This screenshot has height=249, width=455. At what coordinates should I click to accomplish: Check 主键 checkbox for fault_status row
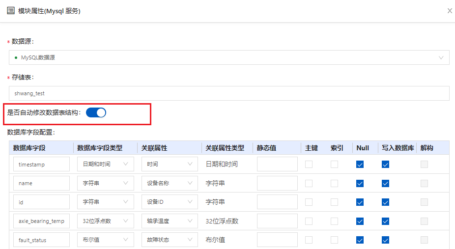click(x=309, y=240)
